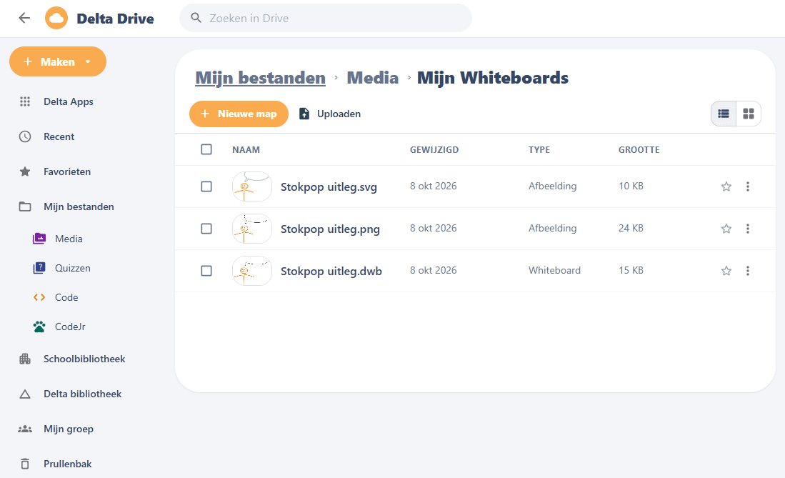Screen dimensions: 785x478
Task: Open Delta Apps grid icon
Action: pyautogui.click(x=25, y=101)
